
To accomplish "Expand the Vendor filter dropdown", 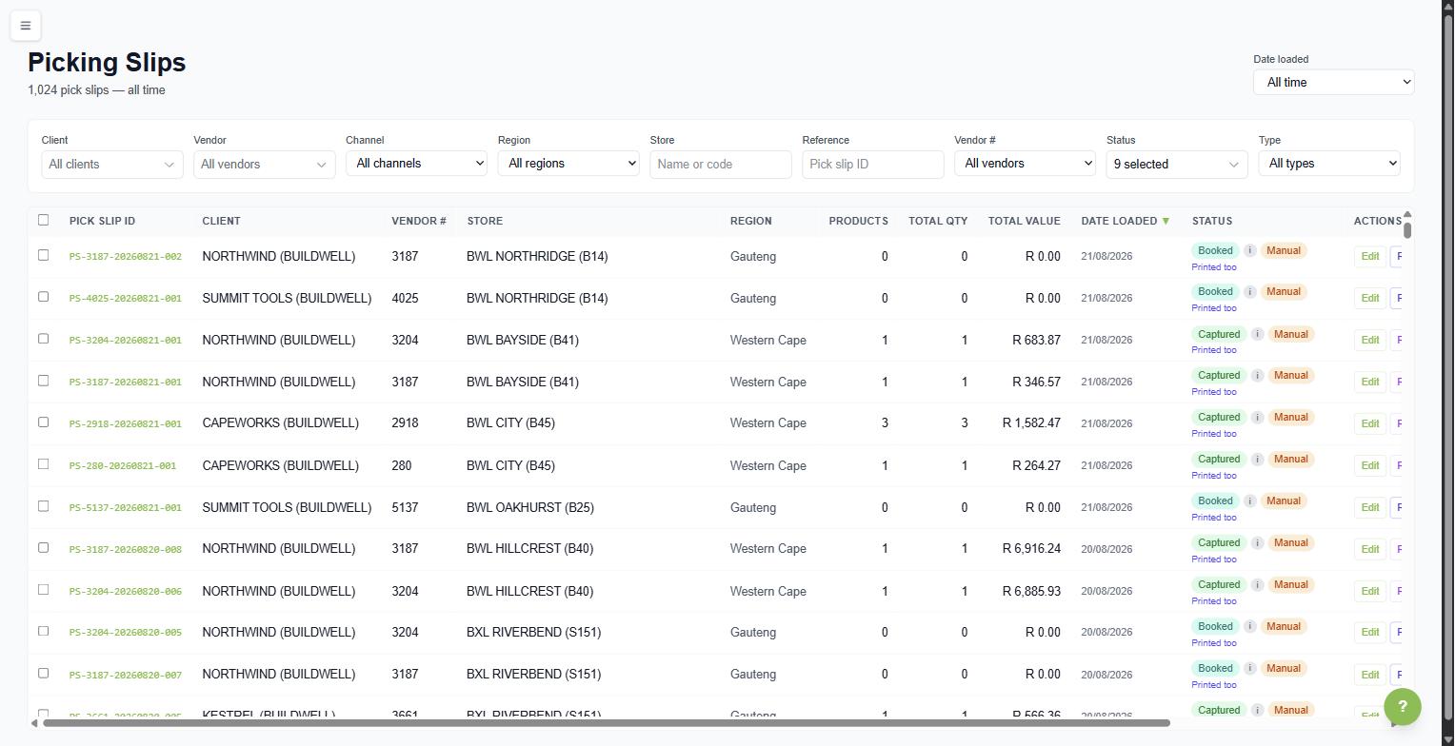I will pyautogui.click(x=264, y=164).
